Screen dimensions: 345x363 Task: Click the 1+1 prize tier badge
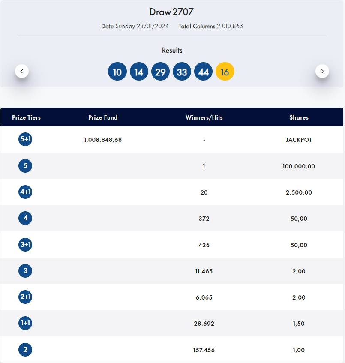25,323
